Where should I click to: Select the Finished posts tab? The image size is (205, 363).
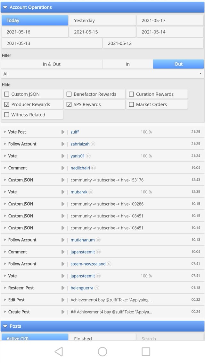click(x=102, y=337)
